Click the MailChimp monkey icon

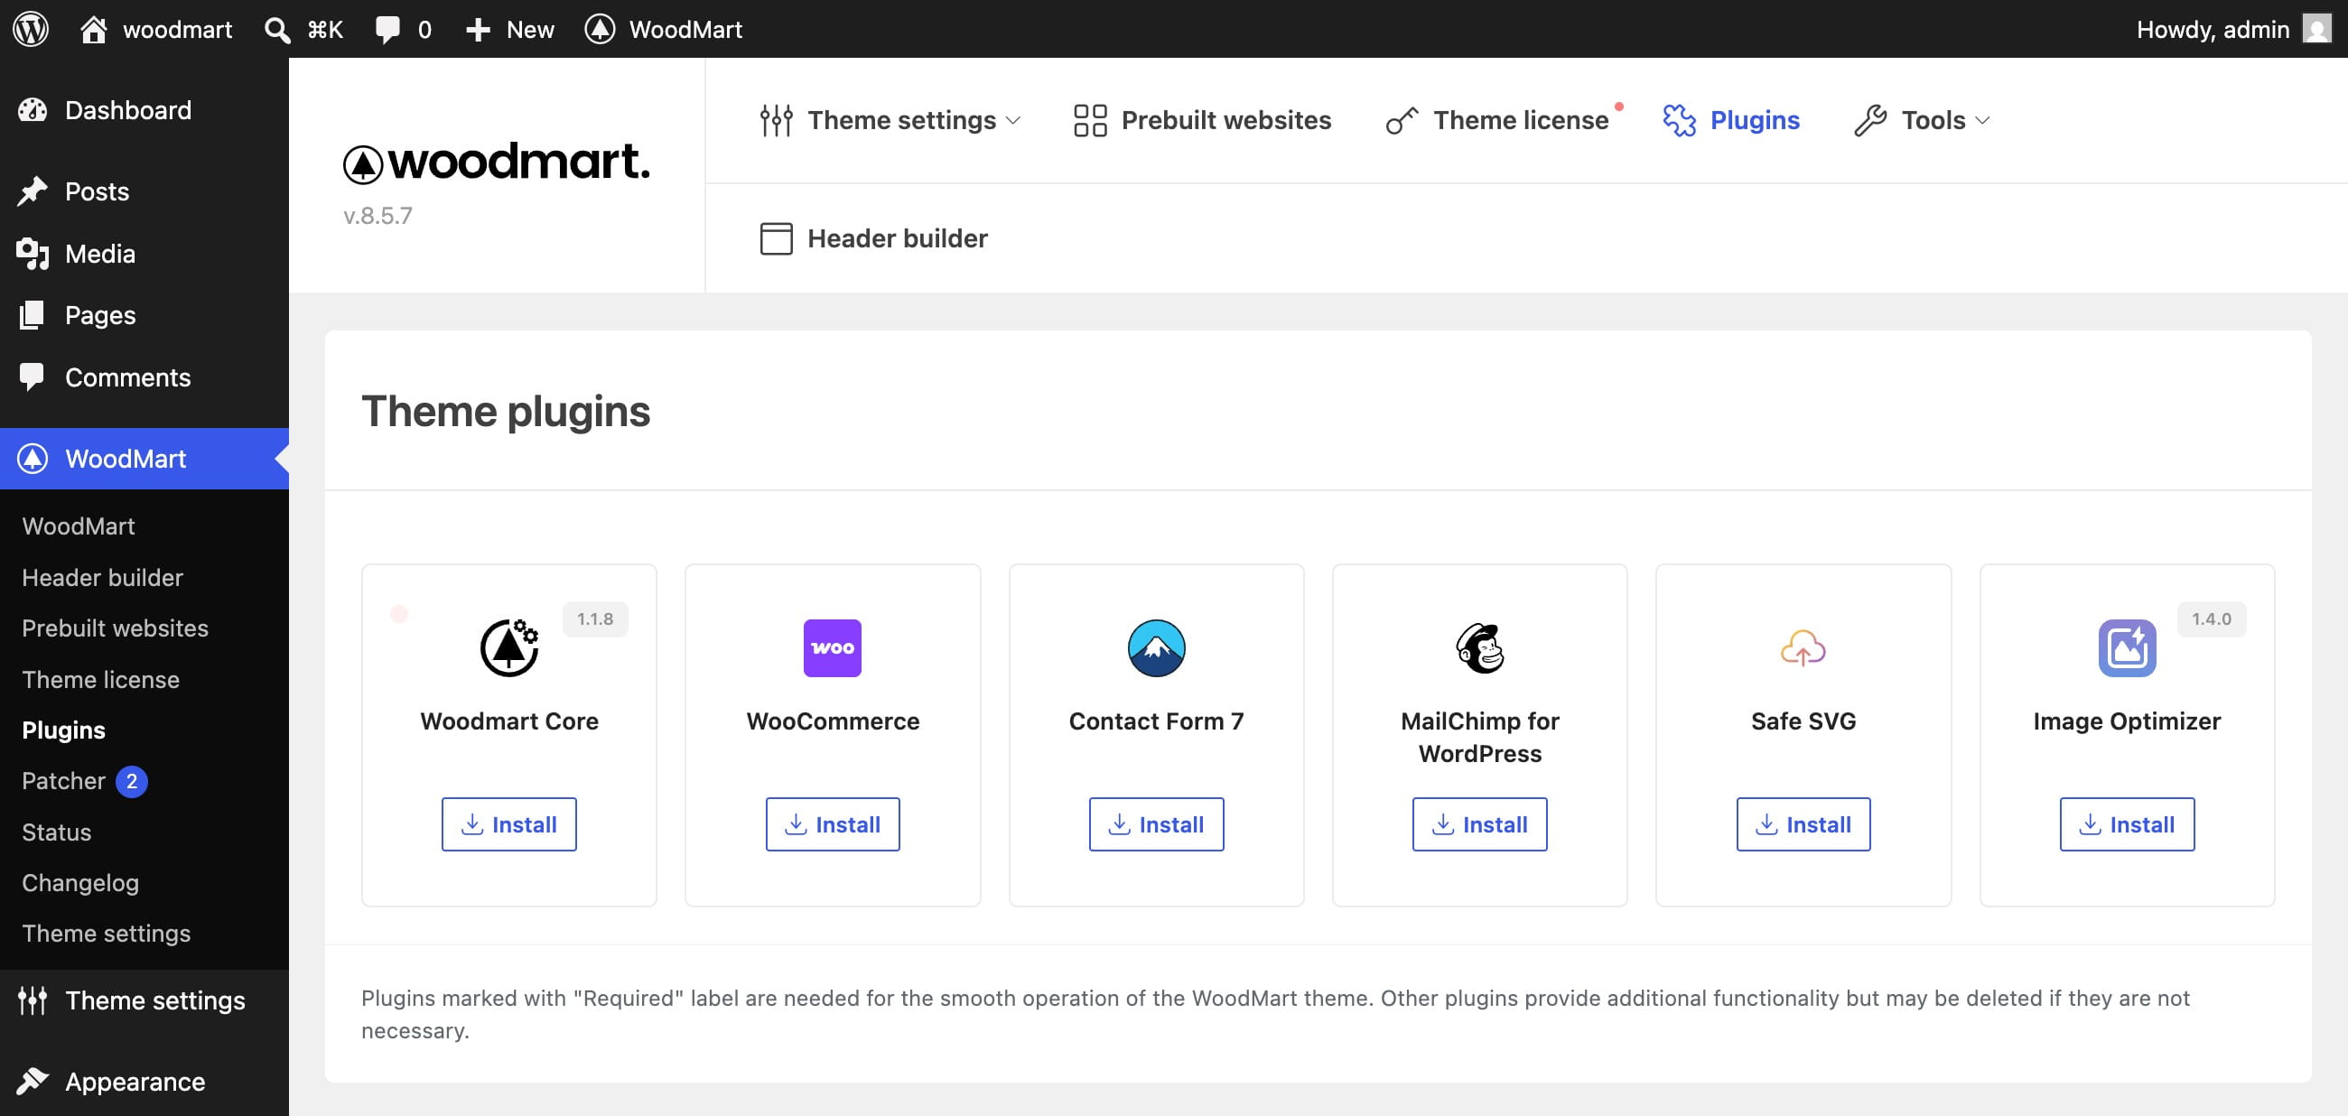point(1479,647)
